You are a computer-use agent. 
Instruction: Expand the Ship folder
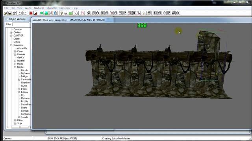click(15, 123)
